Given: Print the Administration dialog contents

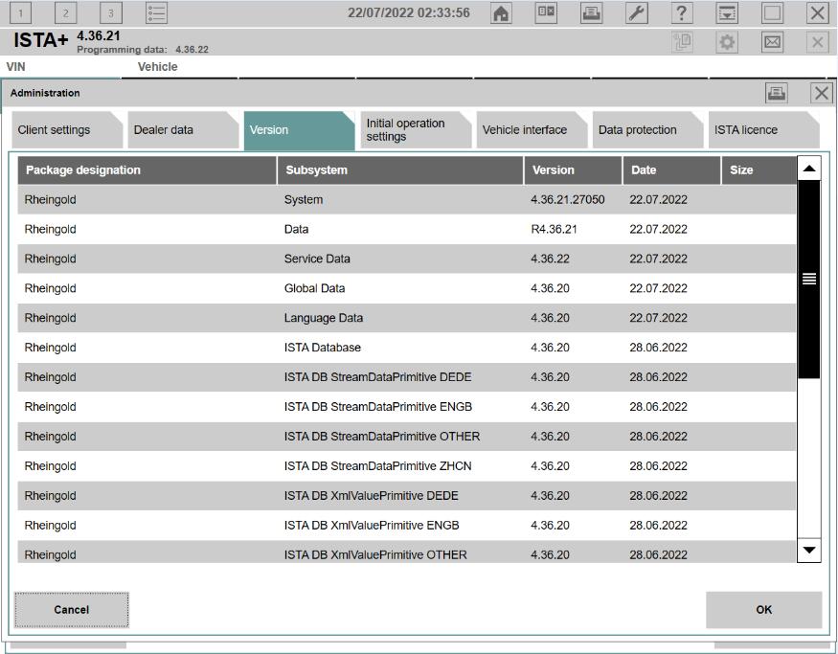Looking at the screenshot, I should click(776, 93).
